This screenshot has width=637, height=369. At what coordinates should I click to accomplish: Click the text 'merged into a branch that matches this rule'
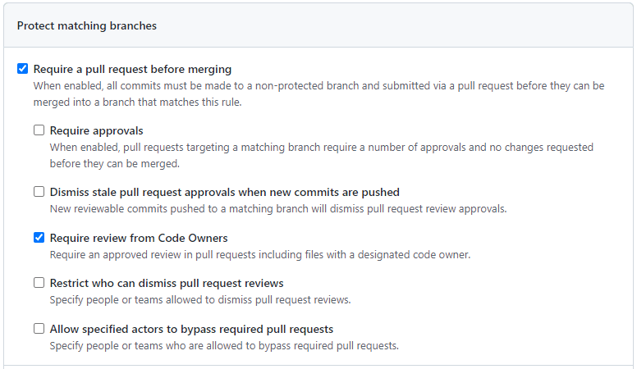(x=137, y=102)
